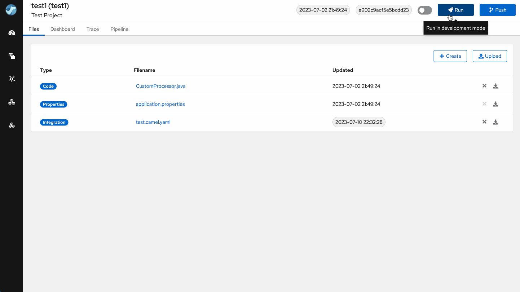The height and width of the screenshot is (292, 520).
Task: Switch to the Trace tab
Action: point(93,29)
